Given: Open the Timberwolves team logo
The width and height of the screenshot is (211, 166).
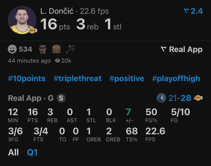Looking at the screenshot, I should 161,98.
